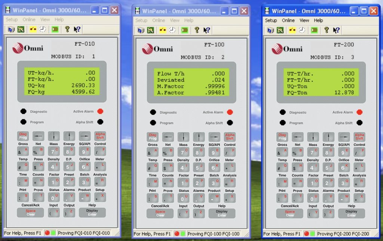Click the Meter key on FT-010 panel
383x241 pixels.
[x=100, y=167]
